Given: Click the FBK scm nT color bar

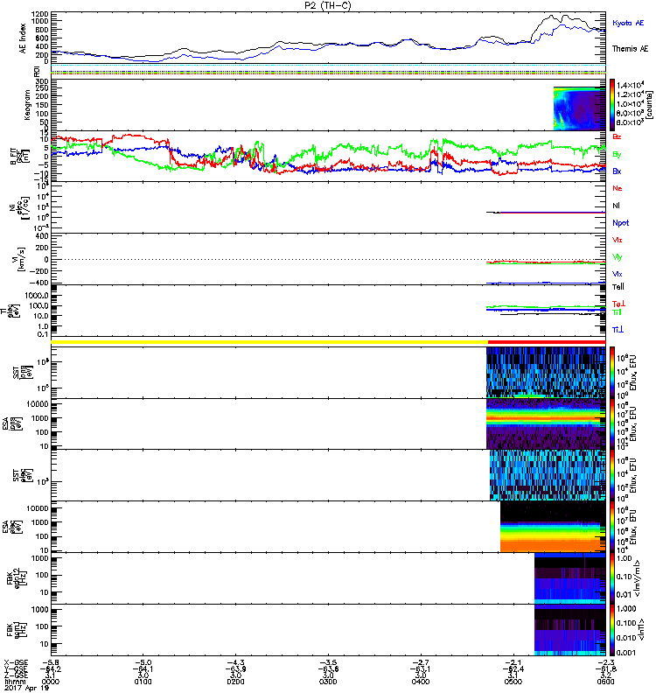Looking at the screenshot, I should click(x=611, y=630).
